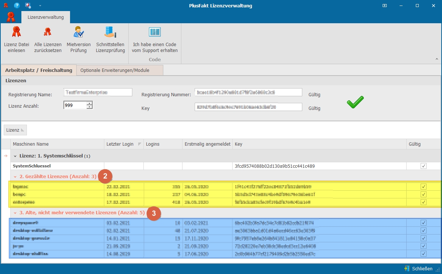
Task: Click into the Registrierung Name field
Action: pos(98,92)
